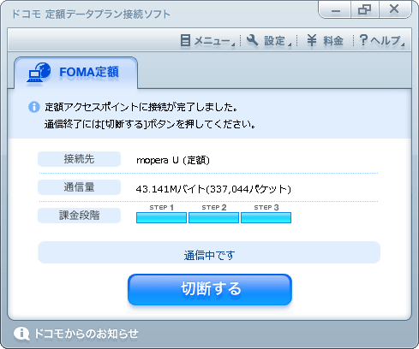Click the FOMA laptop globe icon
This screenshot has height=349, width=419.
39,72
